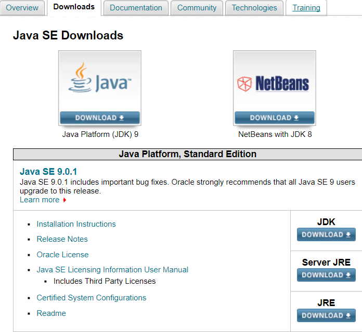Click the JDK Download button
Screen dimensions: 362x332
point(326,234)
